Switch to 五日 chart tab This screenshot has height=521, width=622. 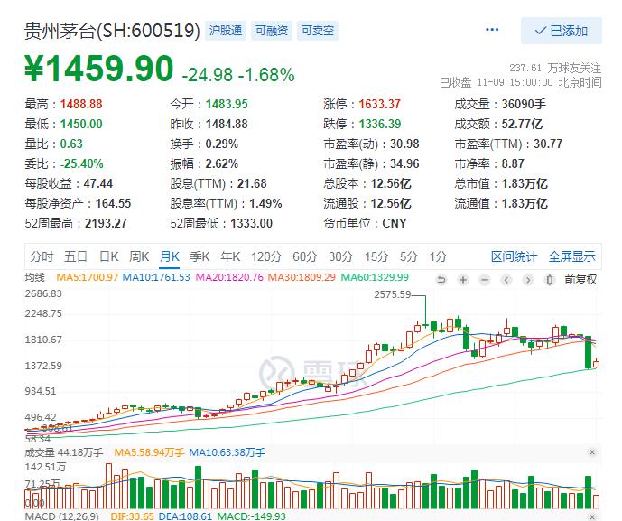76,256
